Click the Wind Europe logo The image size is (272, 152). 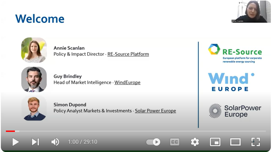pos(231,82)
